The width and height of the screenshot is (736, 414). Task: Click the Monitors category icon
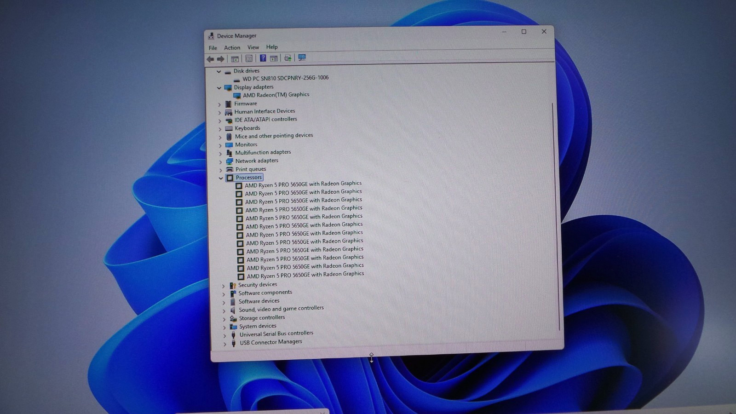click(x=230, y=145)
